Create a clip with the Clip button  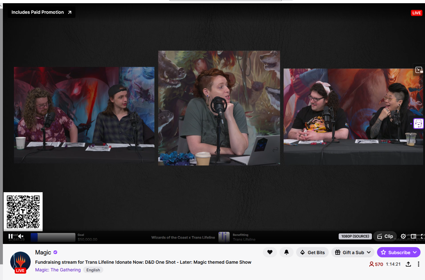click(385, 236)
